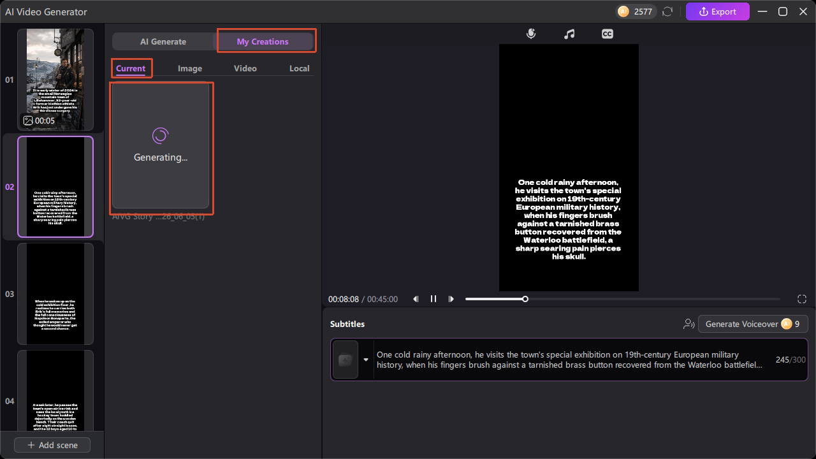This screenshot has width=816, height=459.
Task: Click the microphone voiceover icon above preview
Action: [531, 34]
